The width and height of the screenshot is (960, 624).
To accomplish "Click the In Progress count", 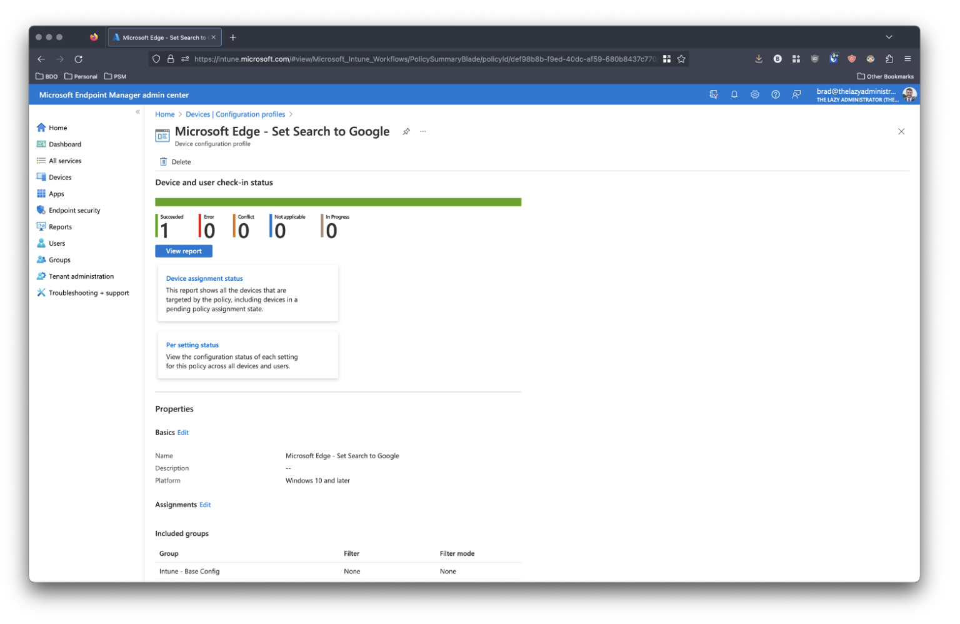I will [331, 231].
